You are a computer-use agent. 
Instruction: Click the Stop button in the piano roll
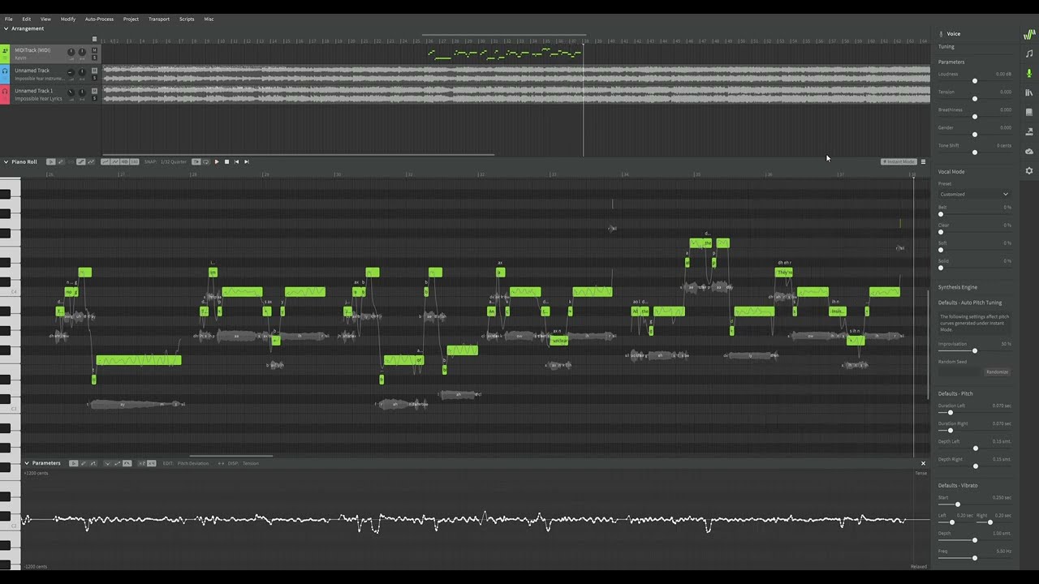tap(226, 161)
